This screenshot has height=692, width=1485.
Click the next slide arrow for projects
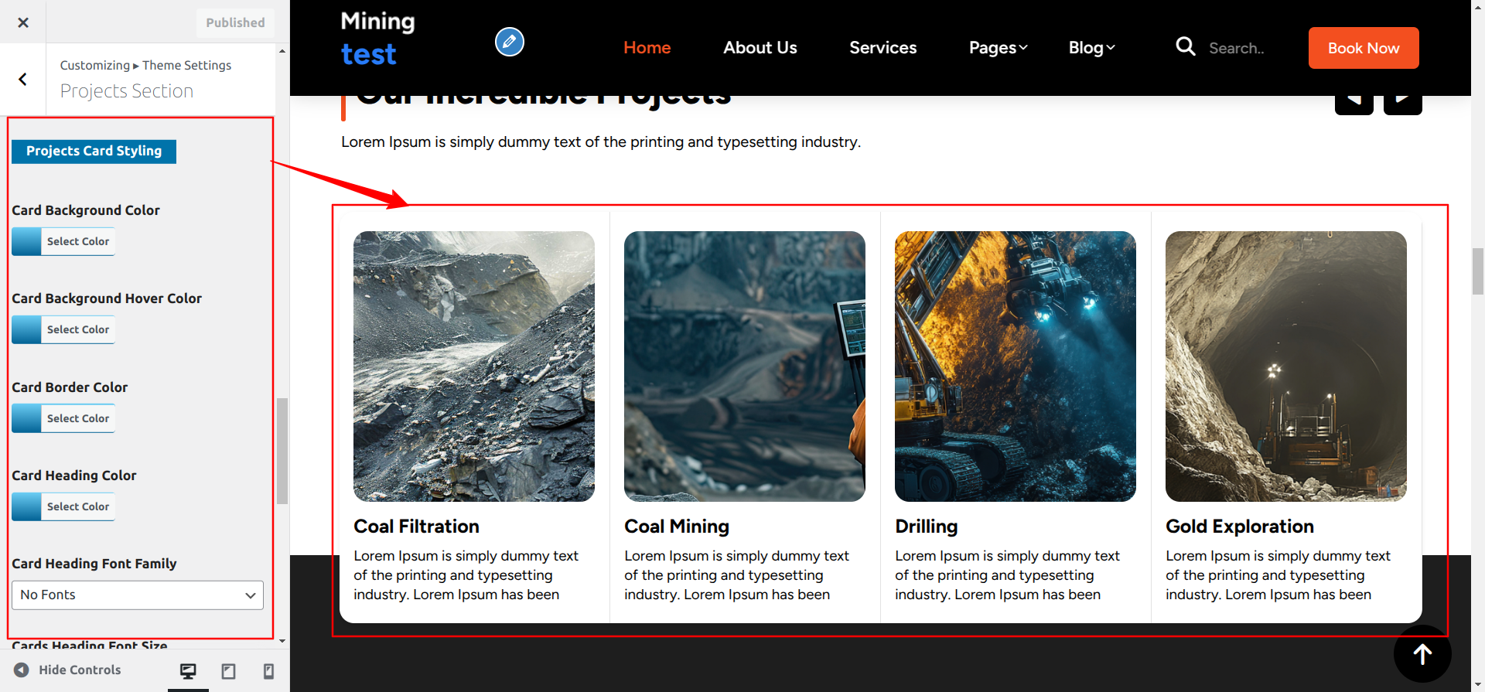tap(1402, 101)
